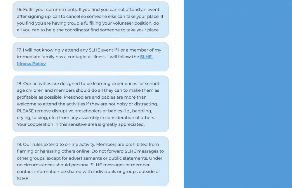The height and width of the screenshot is (188, 292).
Task: Click the blue sidebar panel
Action: [x=238, y=94]
